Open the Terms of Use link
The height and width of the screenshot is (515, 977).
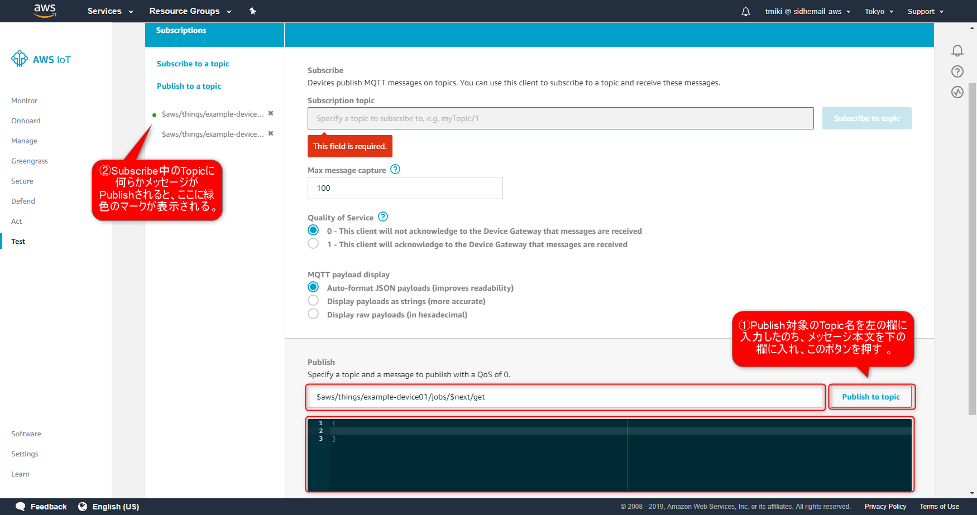tap(940, 507)
